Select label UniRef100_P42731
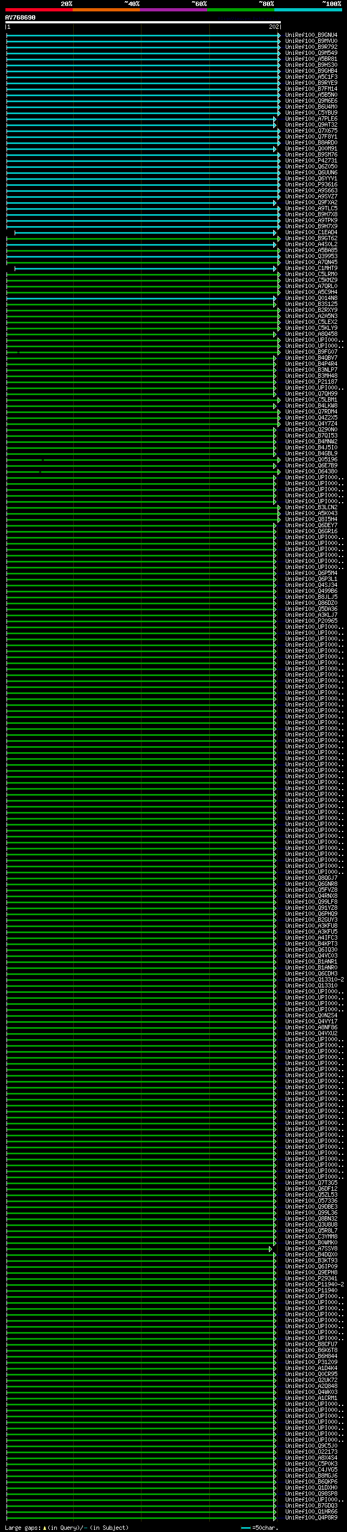The height and width of the screenshot is (1532, 347). [311, 160]
